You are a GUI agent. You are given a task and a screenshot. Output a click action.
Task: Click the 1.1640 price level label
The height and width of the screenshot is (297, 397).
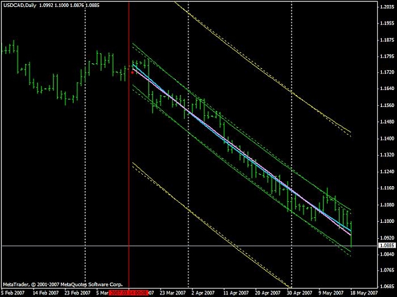pyautogui.click(x=387, y=89)
